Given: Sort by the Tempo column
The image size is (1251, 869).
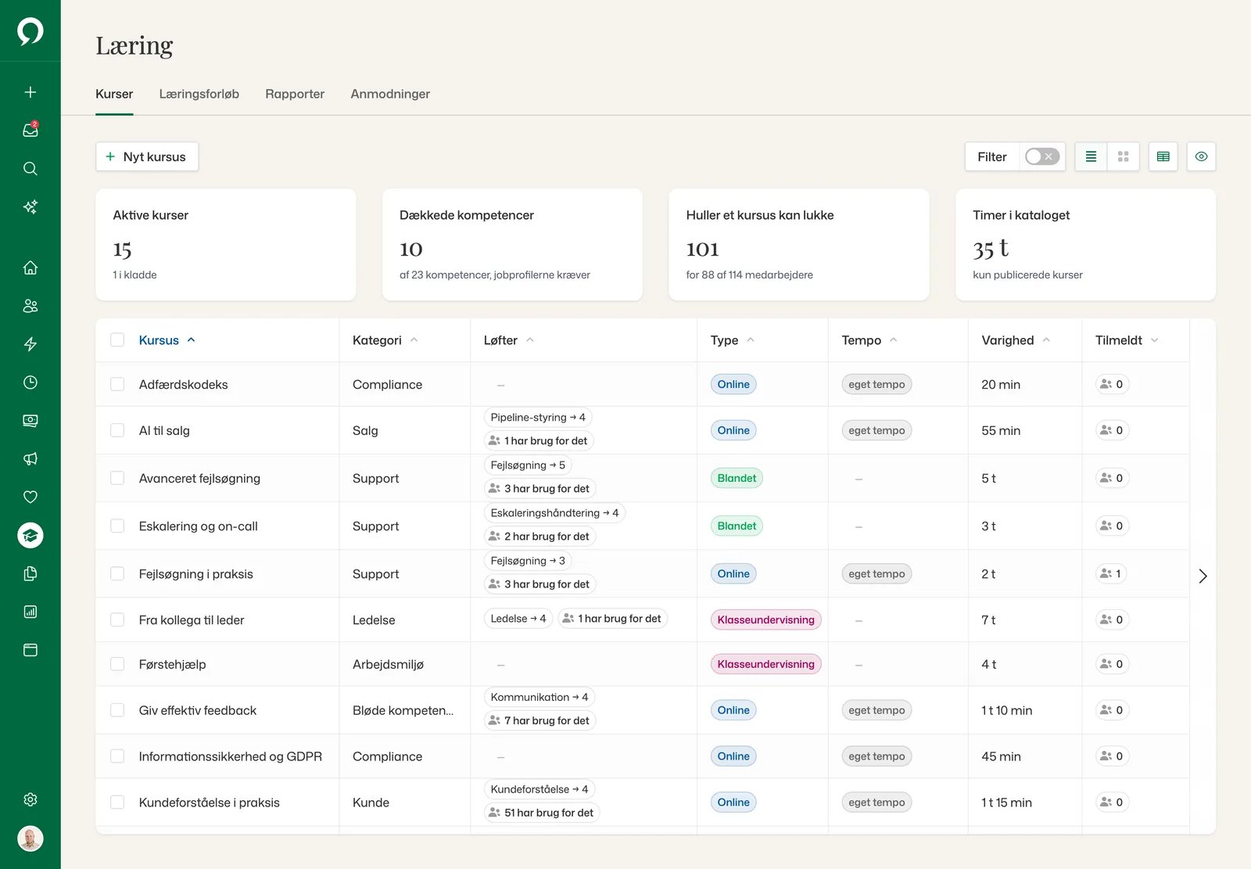Looking at the screenshot, I should coord(869,340).
